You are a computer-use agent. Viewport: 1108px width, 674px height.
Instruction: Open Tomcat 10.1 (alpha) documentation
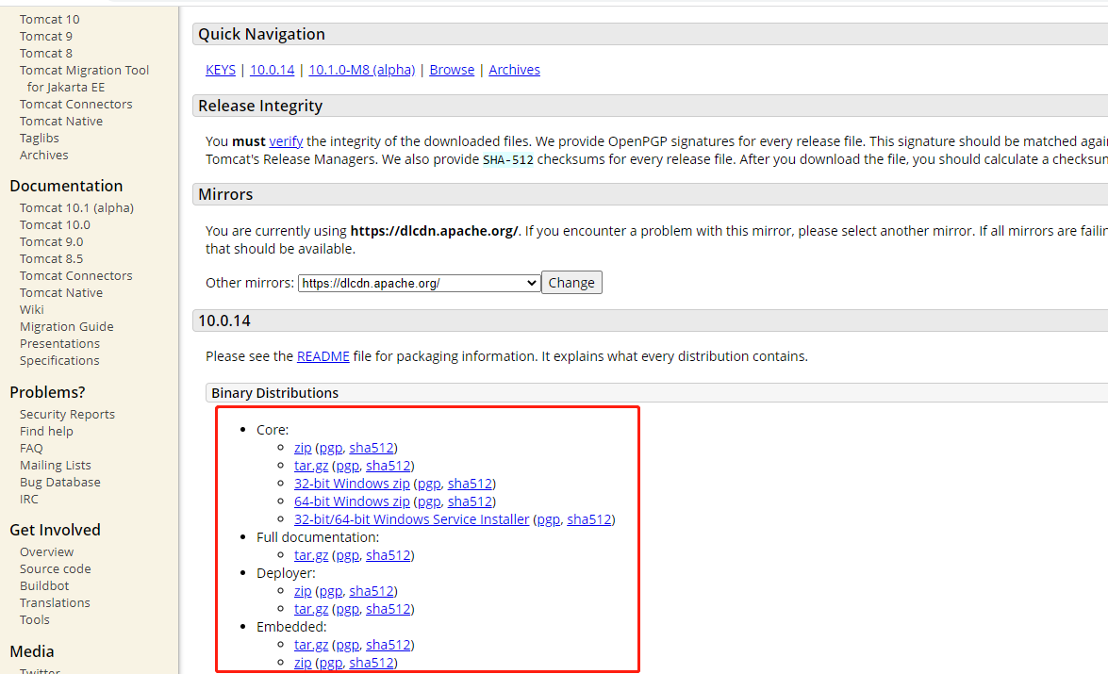(x=76, y=207)
